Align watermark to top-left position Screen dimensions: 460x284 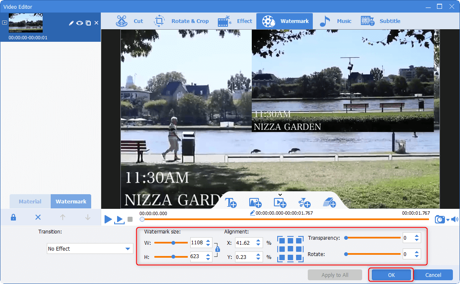[281, 240]
